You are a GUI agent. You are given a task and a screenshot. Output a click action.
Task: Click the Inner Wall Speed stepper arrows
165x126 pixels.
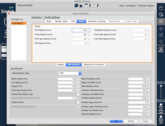pos(148,39)
